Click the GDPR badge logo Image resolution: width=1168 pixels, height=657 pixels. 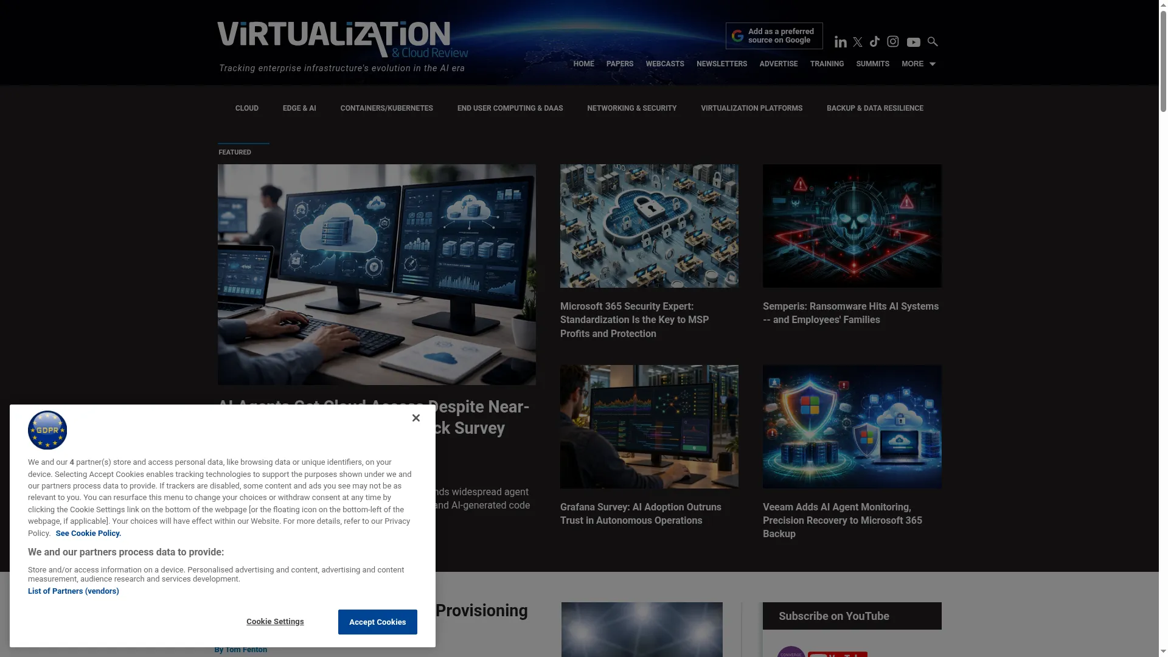[47, 430]
